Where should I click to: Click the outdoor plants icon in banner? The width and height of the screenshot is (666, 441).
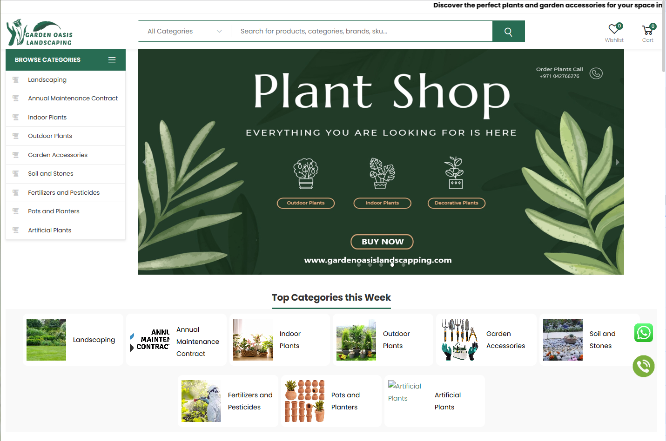click(306, 173)
